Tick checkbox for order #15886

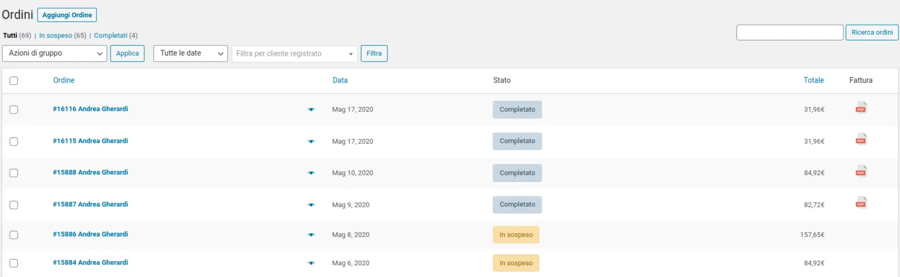(14, 235)
